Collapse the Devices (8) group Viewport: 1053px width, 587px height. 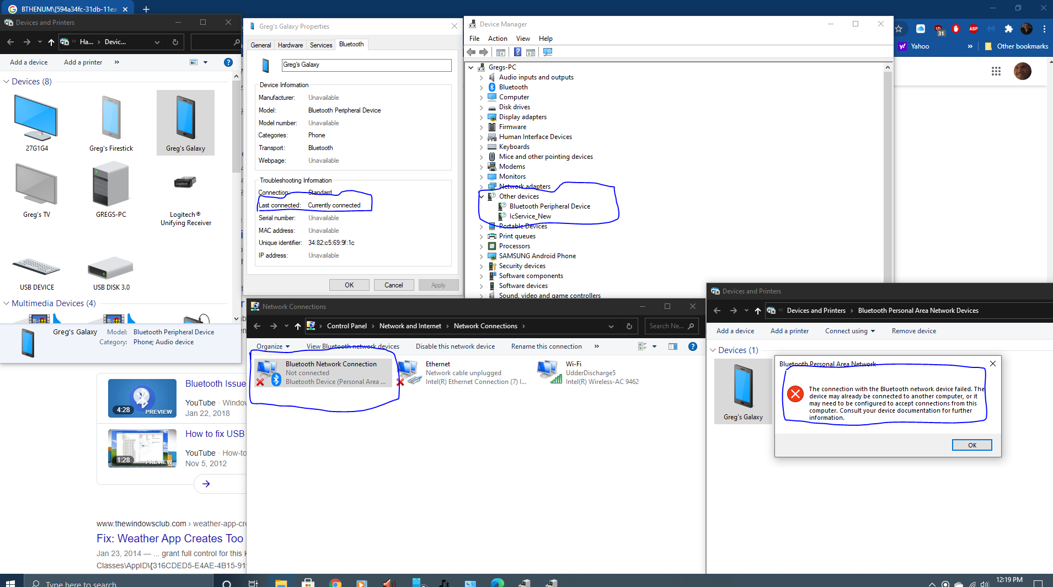point(7,82)
